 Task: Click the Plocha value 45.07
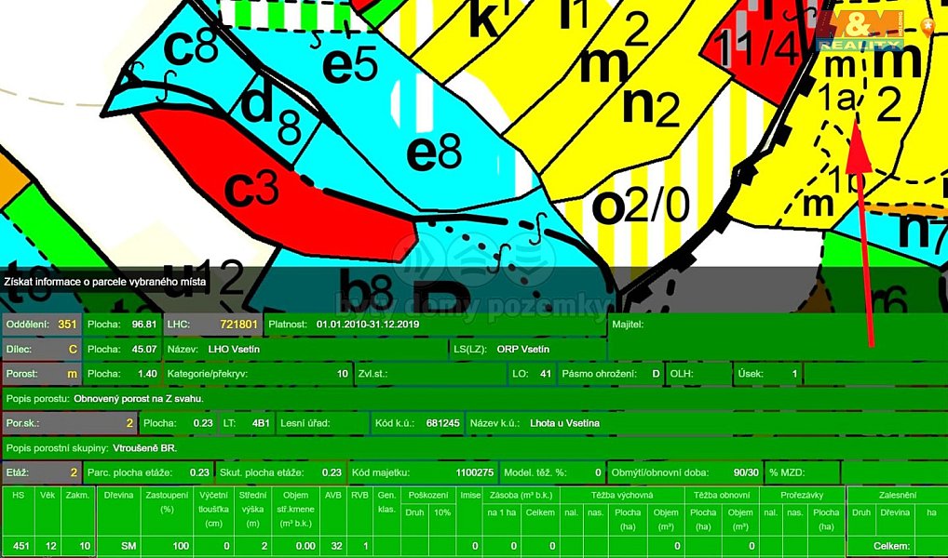pyautogui.click(x=144, y=349)
